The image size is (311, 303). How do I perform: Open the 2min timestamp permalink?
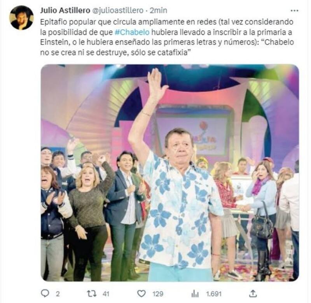click(158, 10)
